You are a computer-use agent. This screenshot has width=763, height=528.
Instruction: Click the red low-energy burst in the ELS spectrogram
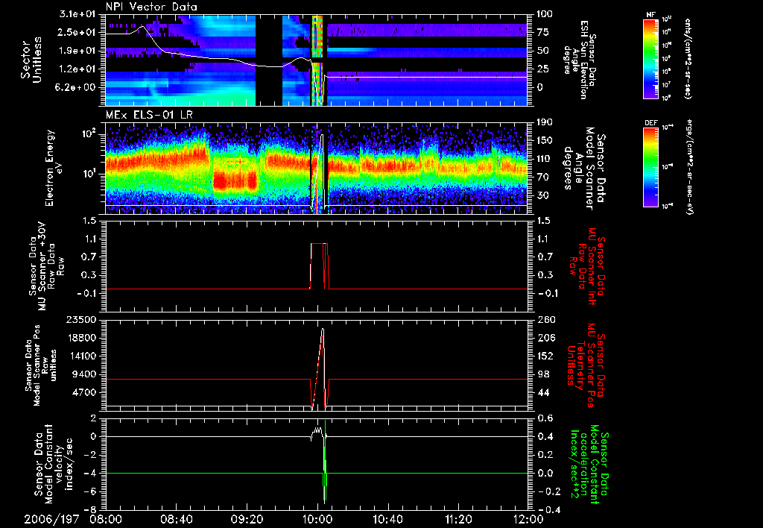point(235,181)
